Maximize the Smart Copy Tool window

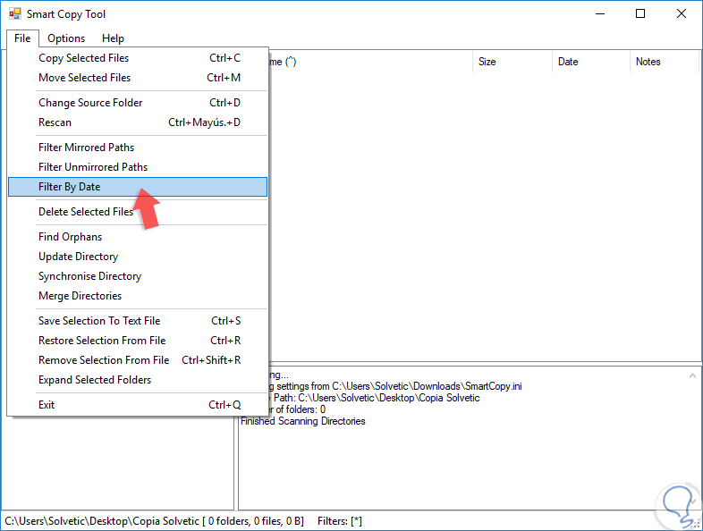click(640, 14)
